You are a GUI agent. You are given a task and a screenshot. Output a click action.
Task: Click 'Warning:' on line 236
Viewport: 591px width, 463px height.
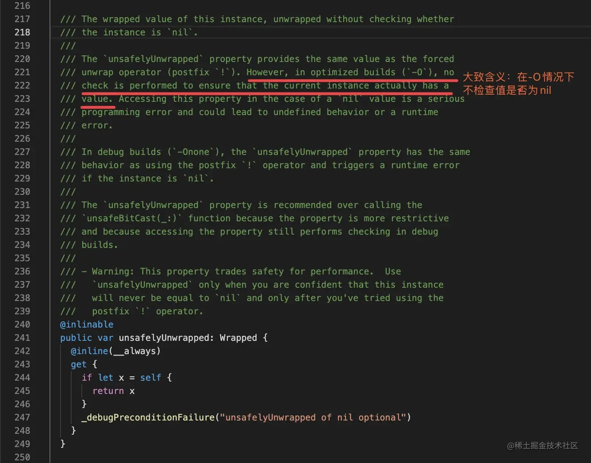pyautogui.click(x=113, y=271)
